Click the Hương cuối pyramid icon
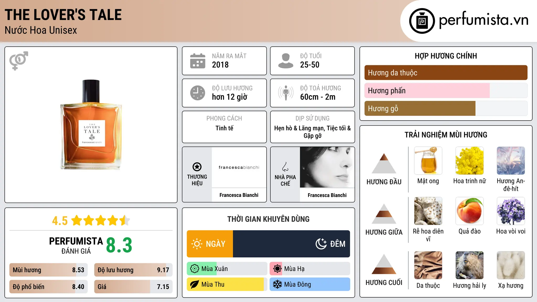537x302 pixels. click(x=384, y=264)
